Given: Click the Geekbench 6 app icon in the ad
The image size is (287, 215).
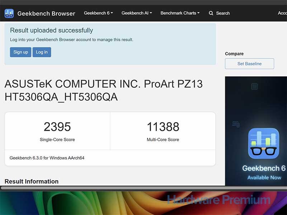Looking at the screenshot, I should pyautogui.click(x=264, y=144).
